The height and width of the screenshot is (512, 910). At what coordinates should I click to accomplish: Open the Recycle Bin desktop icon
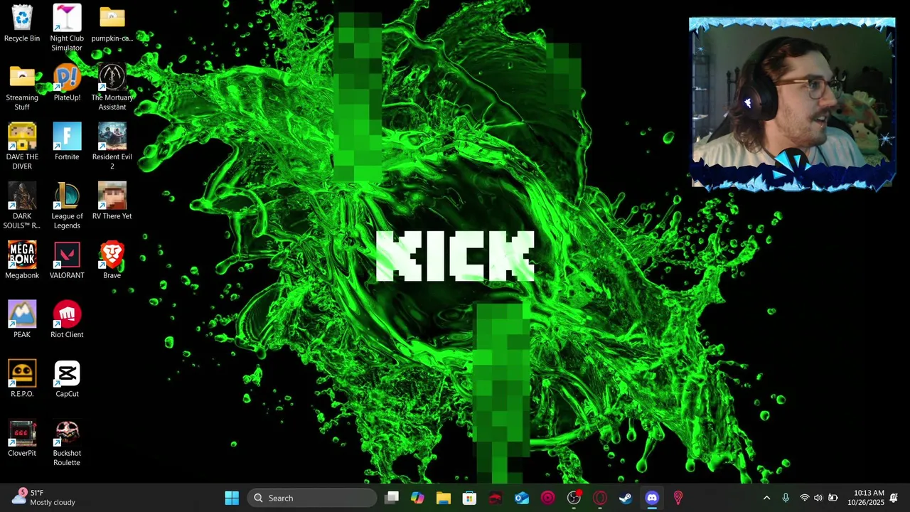[x=22, y=23]
